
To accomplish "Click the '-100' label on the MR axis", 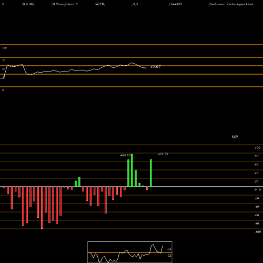I will coord(258,232).
